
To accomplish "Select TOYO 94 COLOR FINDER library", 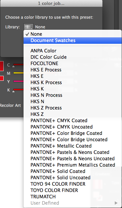I will [73, 184].
